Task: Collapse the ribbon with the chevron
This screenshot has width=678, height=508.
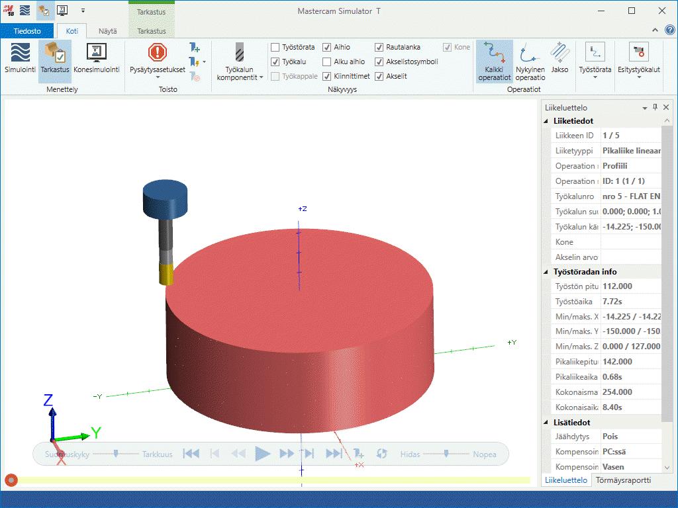Action: click(x=655, y=30)
